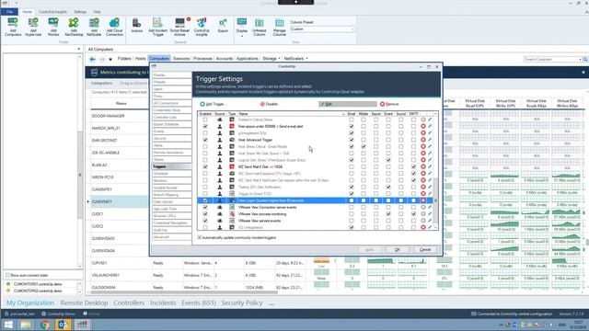
Task: Open the Remote Desktop bottom tab
Action: [84, 302]
